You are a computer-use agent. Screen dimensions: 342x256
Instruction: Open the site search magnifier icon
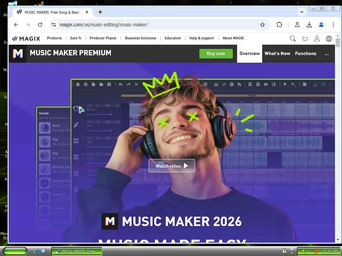pyautogui.click(x=293, y=39)
